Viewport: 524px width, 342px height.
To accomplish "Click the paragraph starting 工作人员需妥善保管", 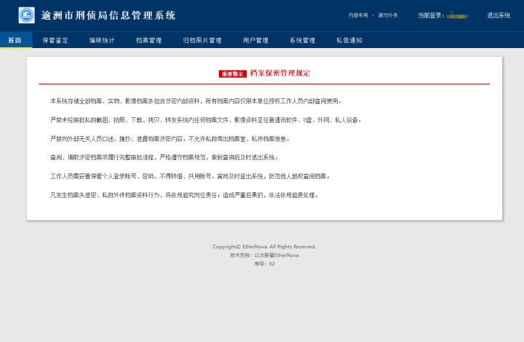I will (x=190, y=176).
